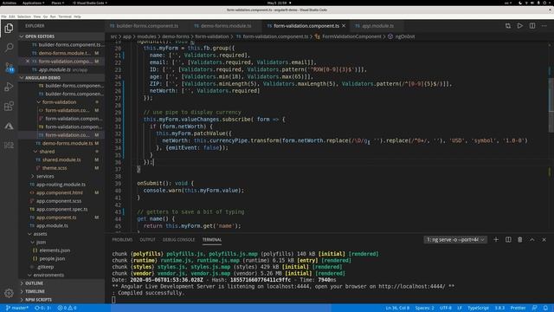Image resolution: width=554 pixels, height=312 pixels.
Task: Open notifications bell in status bar
Action: [x=545, y=308]
